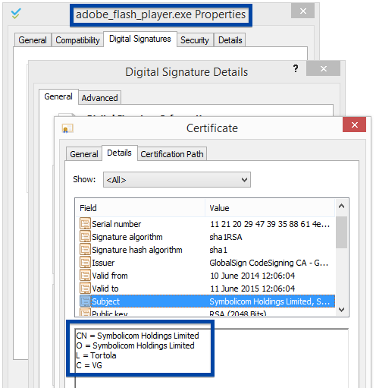Click the O = Symbolicom Holdings Limited line
The width and height of the screenshot is (376, 388).
pos(135,345)
